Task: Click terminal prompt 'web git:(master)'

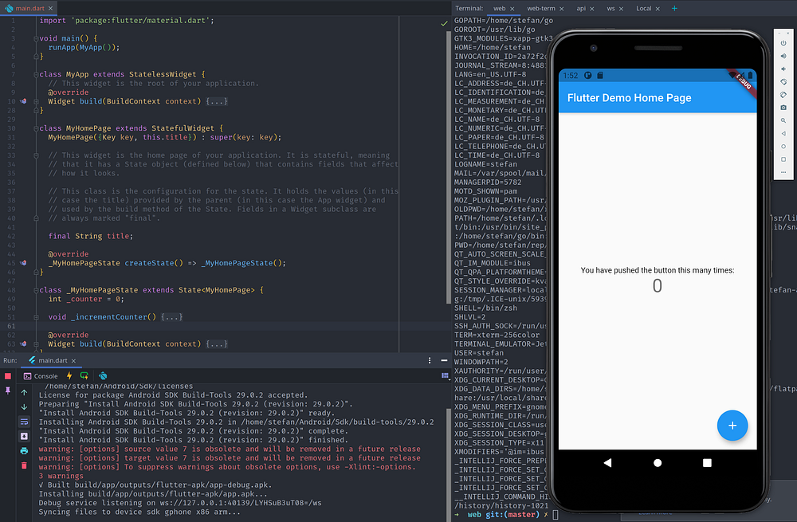Action: pos(504,514)
